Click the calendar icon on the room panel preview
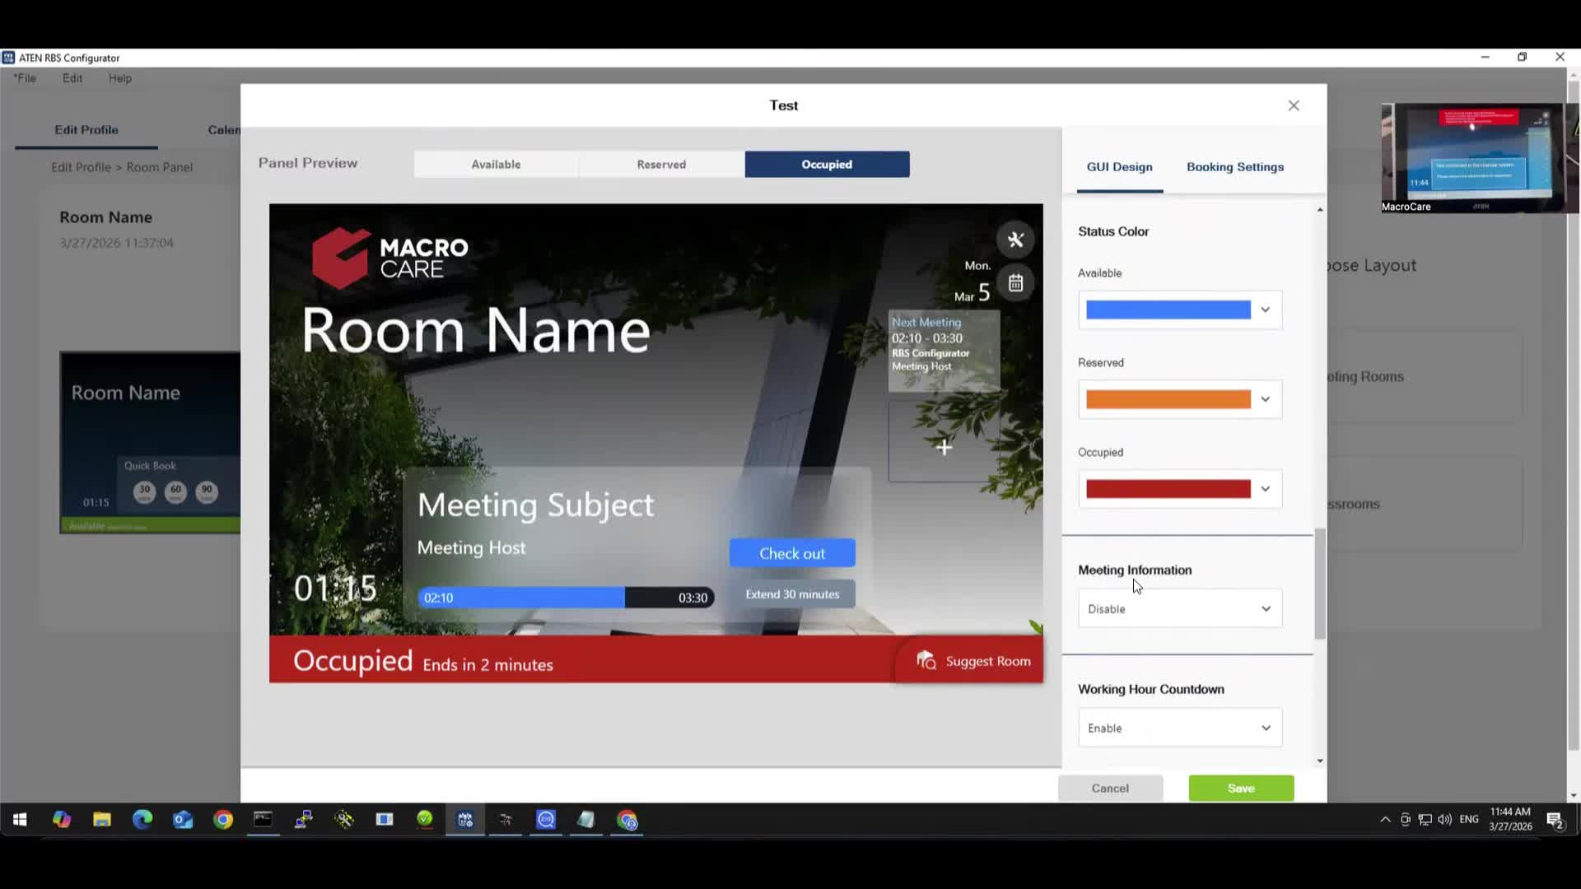1581x889 pixels. pyautogui.click(x=1014, y=282)
